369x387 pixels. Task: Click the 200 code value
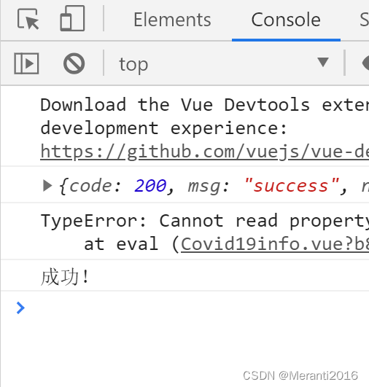click(150, 186)
